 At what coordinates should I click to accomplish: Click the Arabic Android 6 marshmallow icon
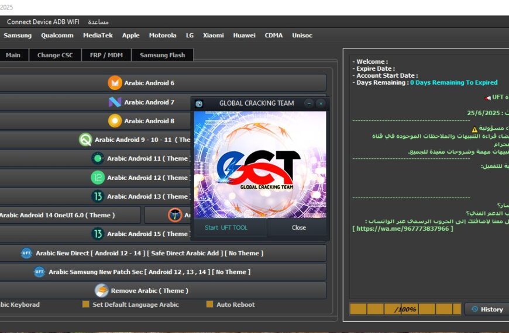115,83
